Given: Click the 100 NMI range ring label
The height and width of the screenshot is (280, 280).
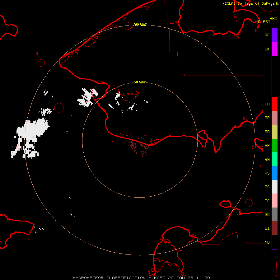Looking at the screenshot, I should (140, 25).
